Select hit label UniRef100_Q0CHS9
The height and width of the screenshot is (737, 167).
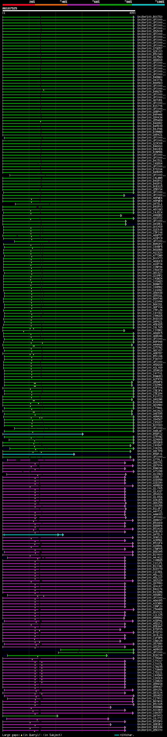pos(150,227)
